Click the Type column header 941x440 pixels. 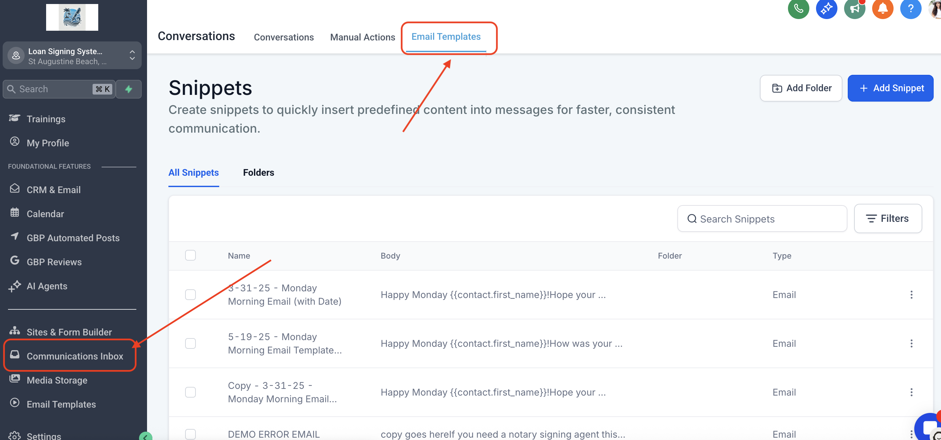782,256
